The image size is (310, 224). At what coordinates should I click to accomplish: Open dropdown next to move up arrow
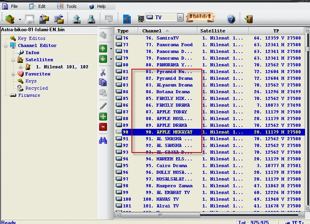111,49
